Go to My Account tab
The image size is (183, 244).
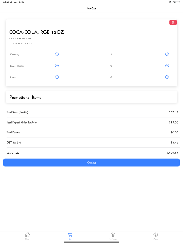(113, 236)
